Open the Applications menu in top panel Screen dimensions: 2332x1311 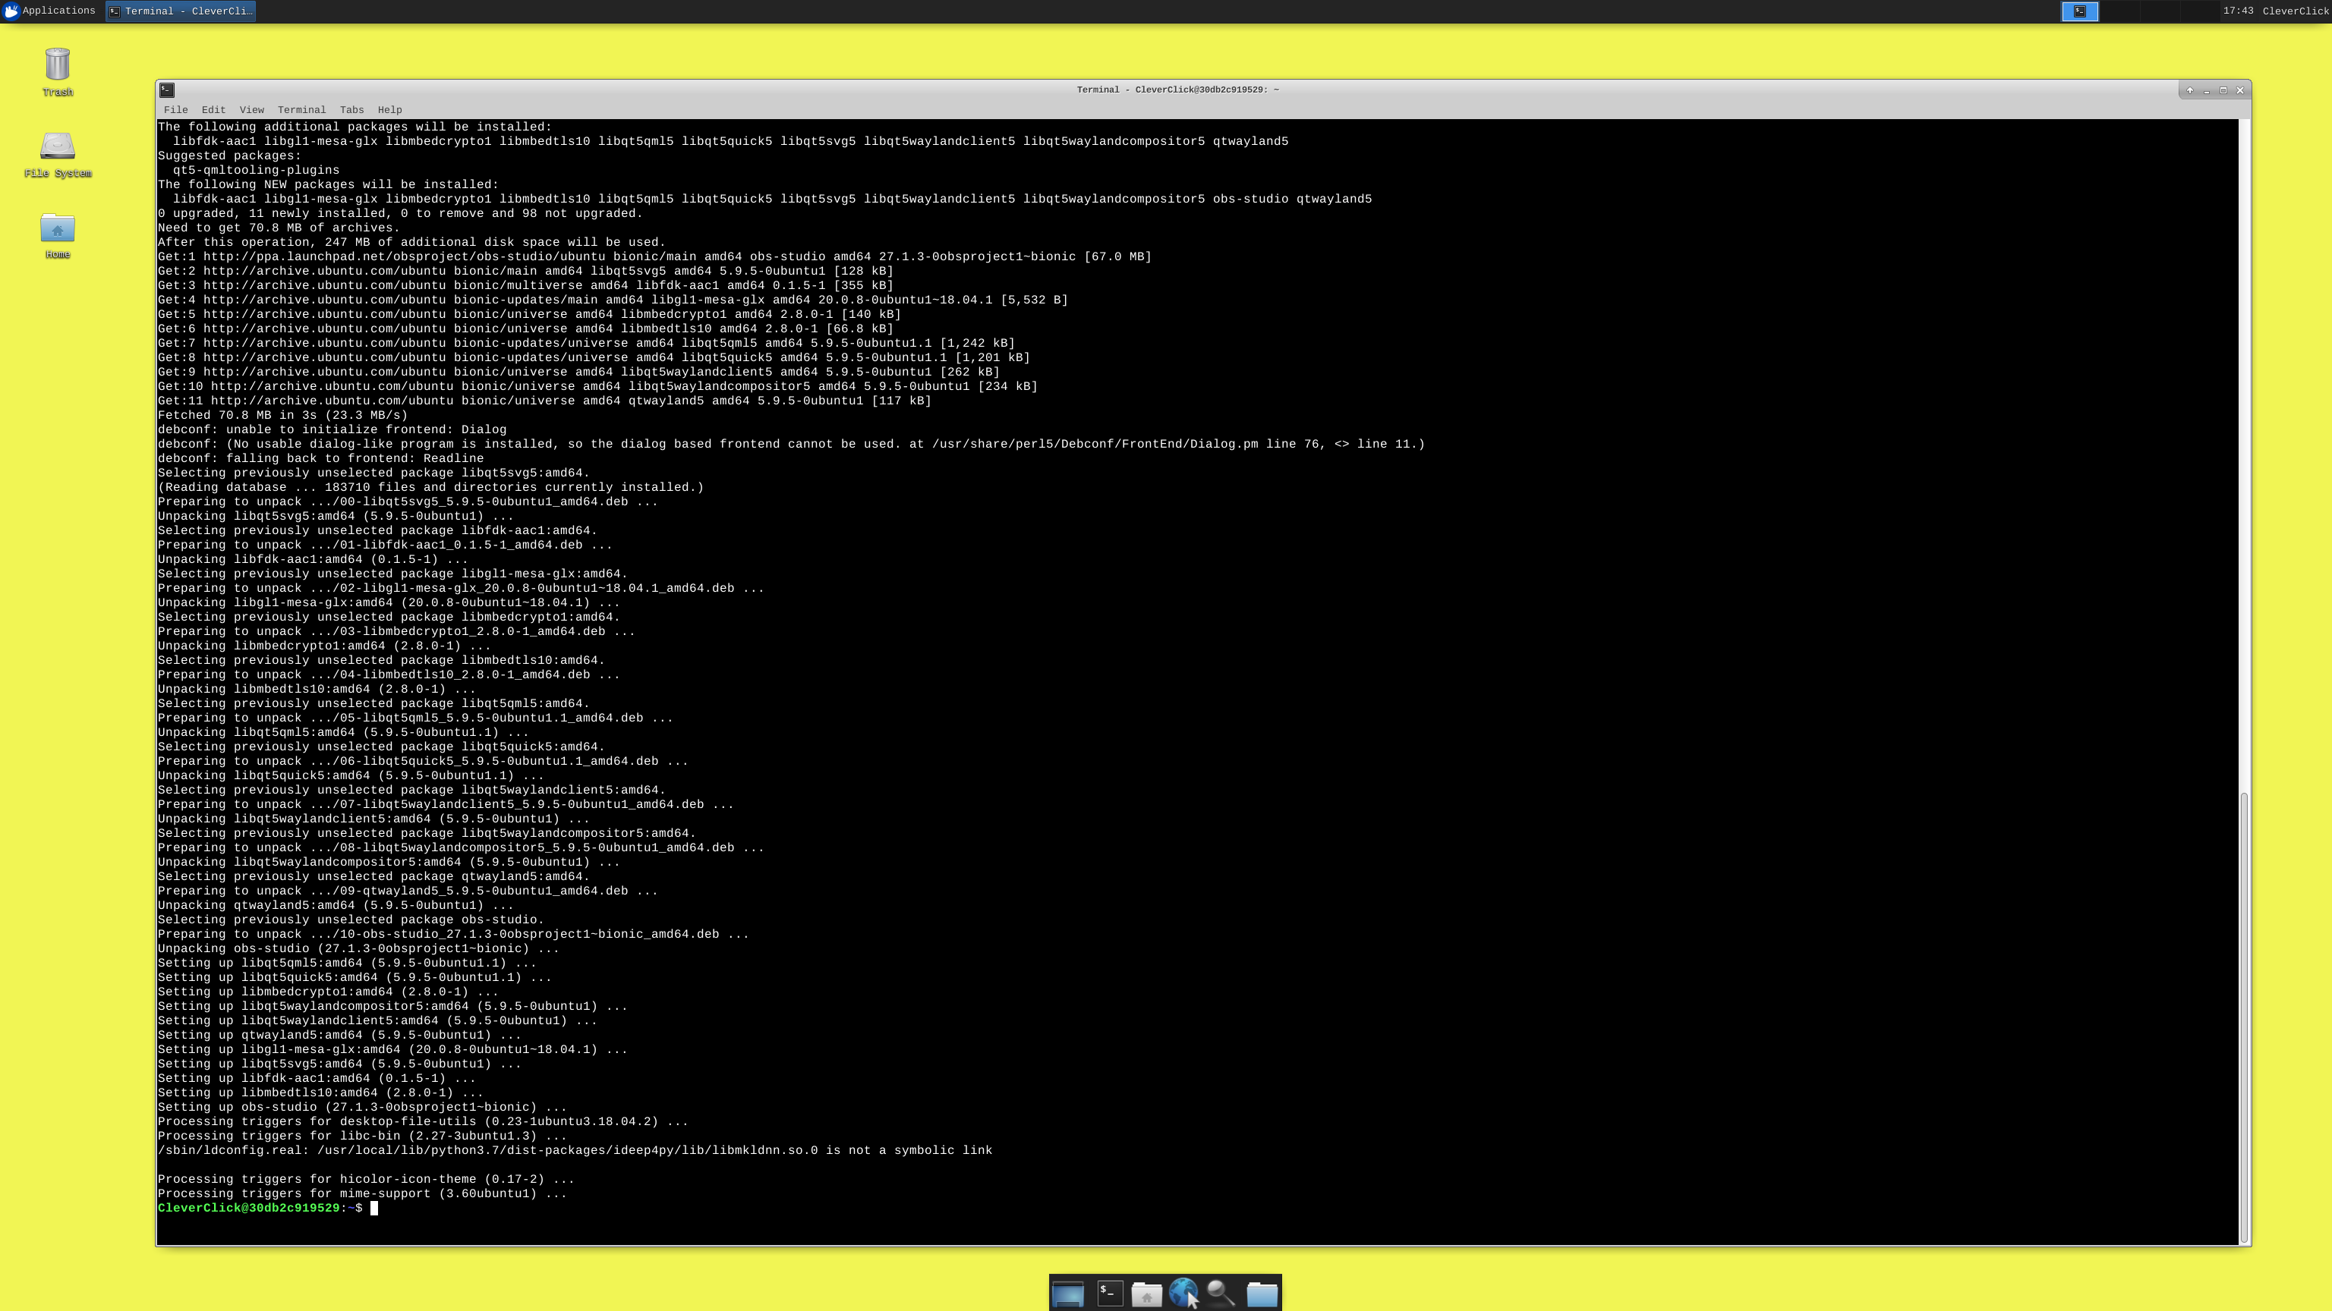click(x=50, y=11)
